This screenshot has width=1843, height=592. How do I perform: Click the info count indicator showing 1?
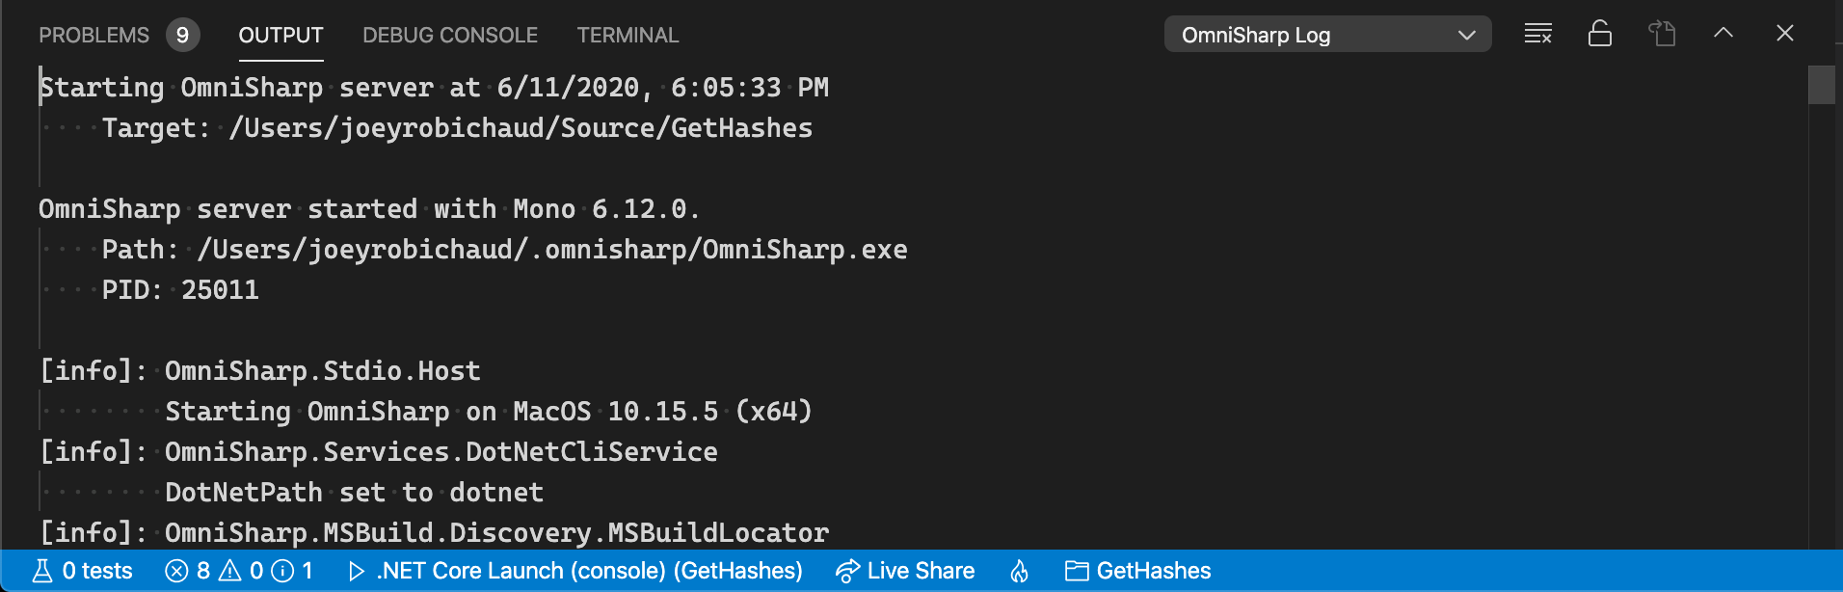click(x=294, y=570)
